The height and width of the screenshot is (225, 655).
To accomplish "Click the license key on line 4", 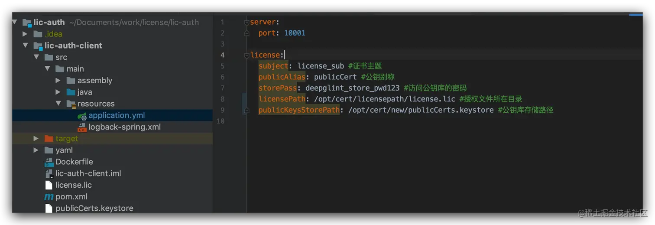I will [x=265, y=55].
